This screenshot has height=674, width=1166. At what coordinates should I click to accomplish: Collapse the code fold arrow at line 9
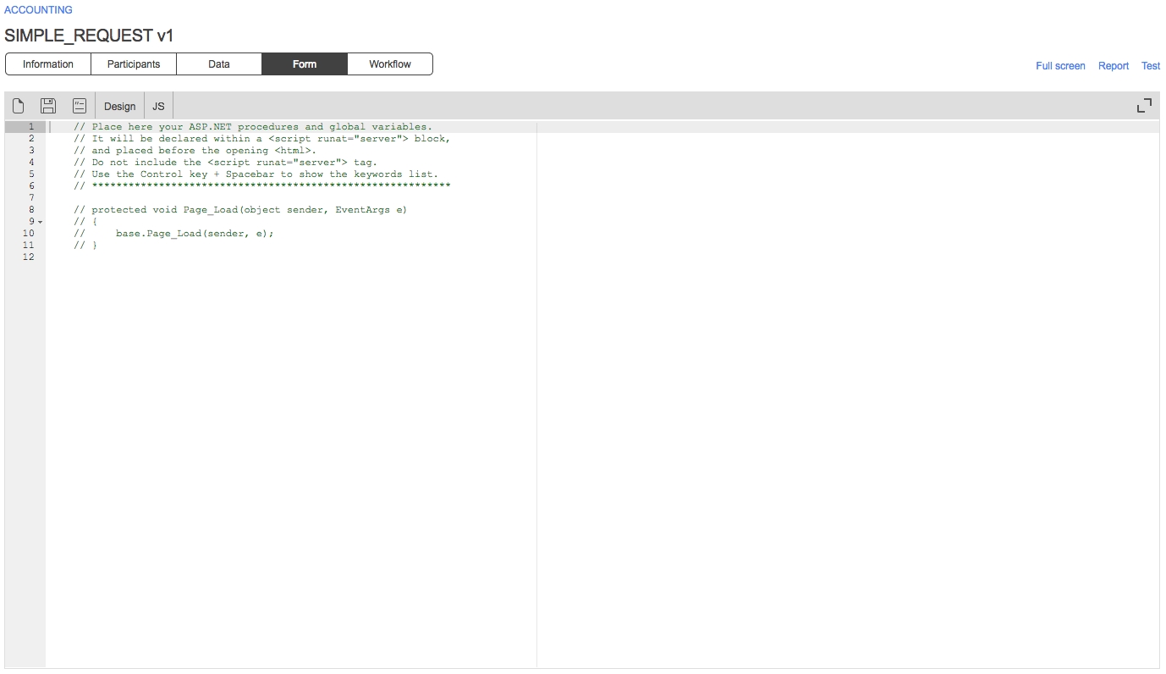pyautogui.click(x=40, y=222)
